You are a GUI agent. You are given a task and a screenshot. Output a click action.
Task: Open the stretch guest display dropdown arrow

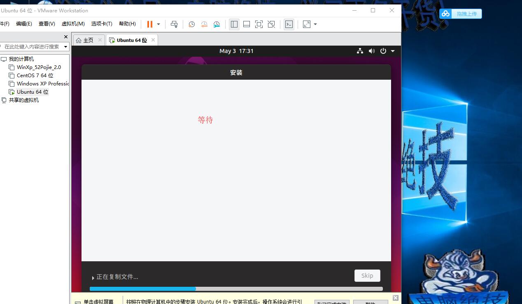315,24
